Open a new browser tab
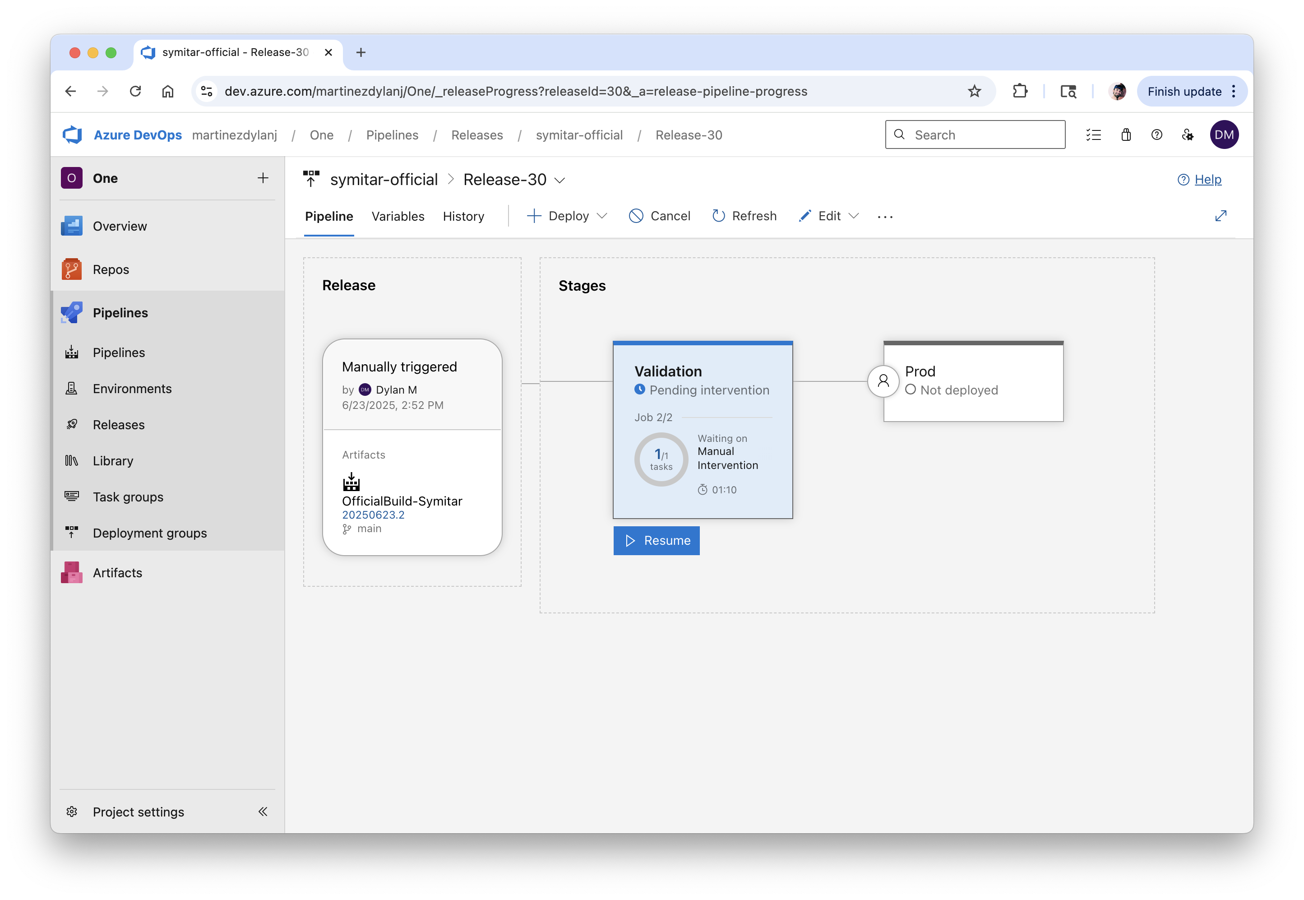The image size is (1304, 900). (x=361, y=52)
